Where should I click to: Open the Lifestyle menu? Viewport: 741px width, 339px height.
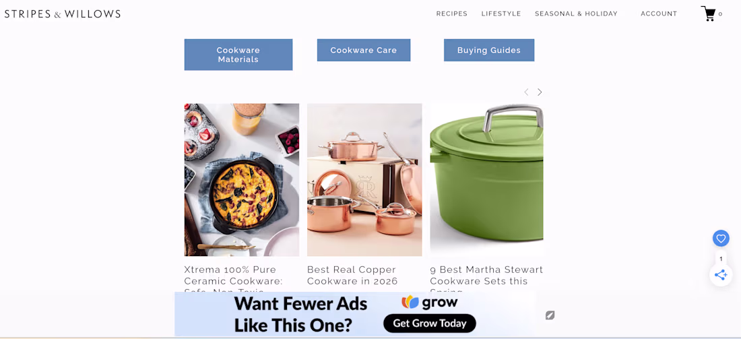tap(501, 13)
